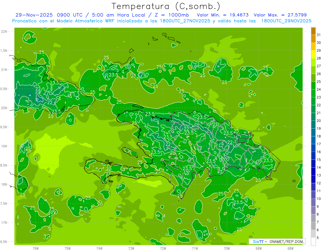Click the valid-until time "1800UTC_29NOV2025"
This screenshot has width=326, height=252.
pos(286,21)
